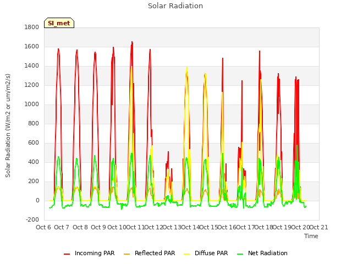This screenshot has width=352, height=264.
Task: Click the Oct 8 x-axis tick label
Action: (x=80, y=227)
